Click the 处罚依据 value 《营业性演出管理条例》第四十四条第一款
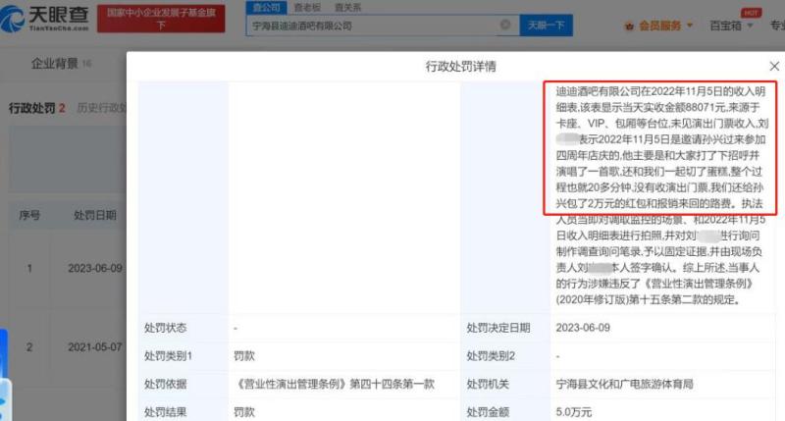This screenshot has width=785, height=421. click(x=335, y=384)
